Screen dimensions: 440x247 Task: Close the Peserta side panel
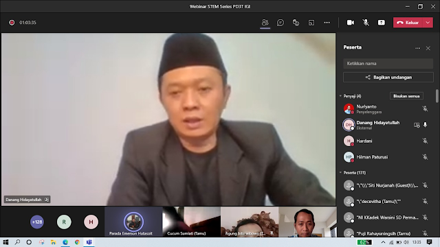[x=428, y=48]
